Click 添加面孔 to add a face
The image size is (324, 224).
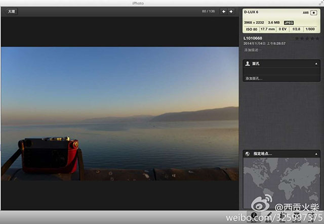point(254,78)
